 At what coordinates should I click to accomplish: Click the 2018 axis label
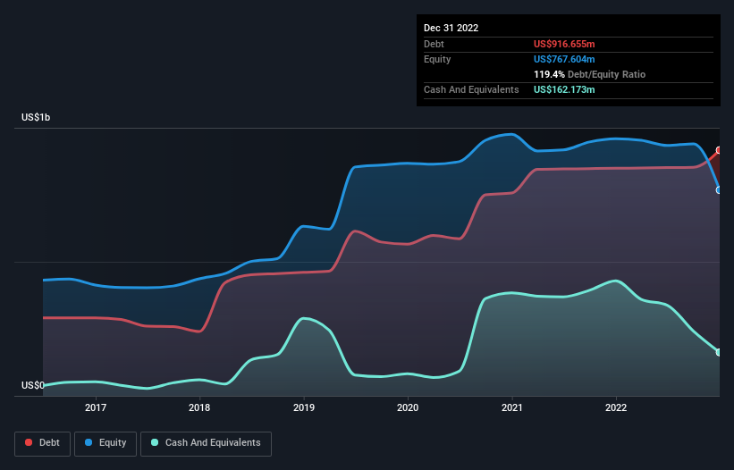199,407
